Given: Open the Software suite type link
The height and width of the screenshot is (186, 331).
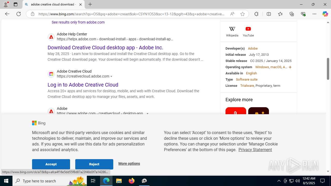Looking at the screenshot, I should (247, 80).
